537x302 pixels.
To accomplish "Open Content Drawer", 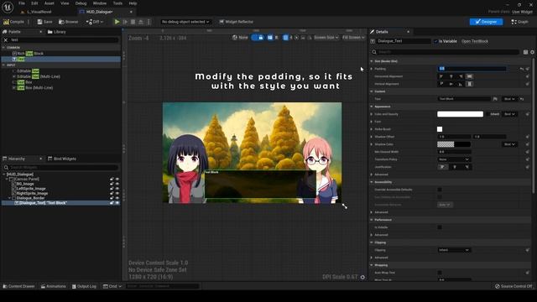I will coord(18,286).
